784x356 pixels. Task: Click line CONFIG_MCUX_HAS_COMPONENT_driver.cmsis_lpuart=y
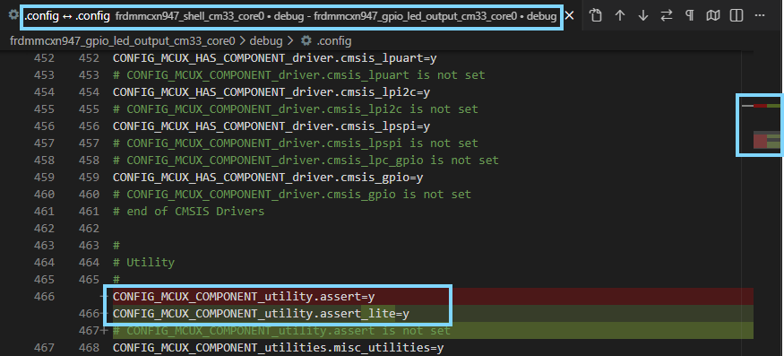coord(274,58)
